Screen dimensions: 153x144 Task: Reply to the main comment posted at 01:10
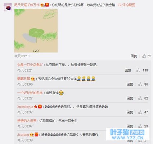pos(134,56)
